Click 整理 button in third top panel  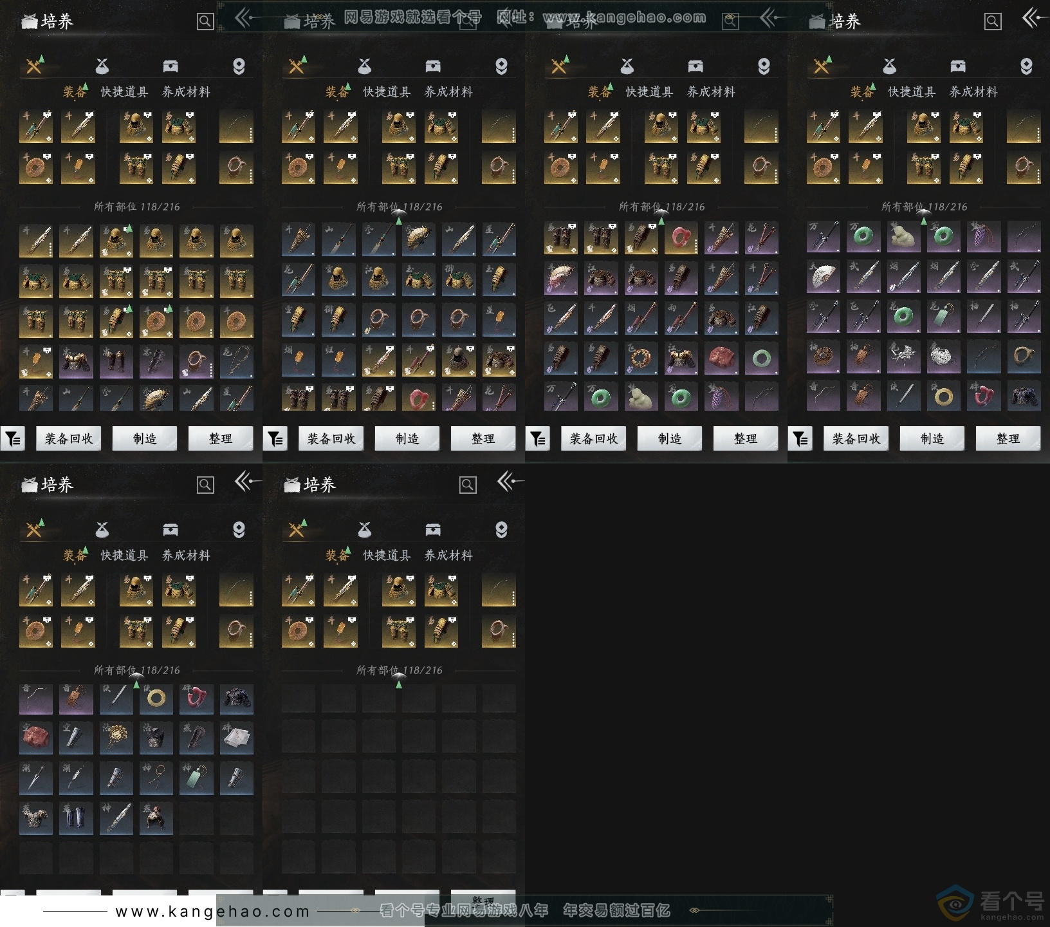click(746, 438)
